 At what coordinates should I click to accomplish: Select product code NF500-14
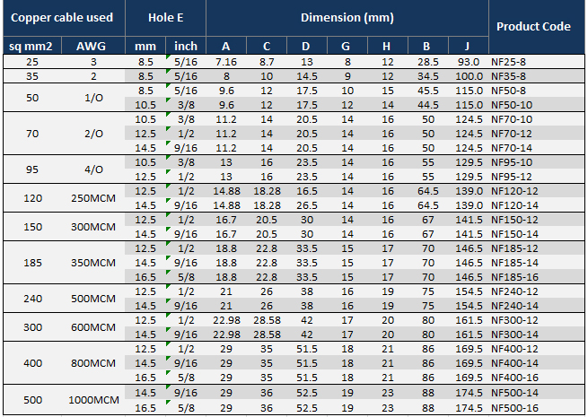tap(514, 393)
